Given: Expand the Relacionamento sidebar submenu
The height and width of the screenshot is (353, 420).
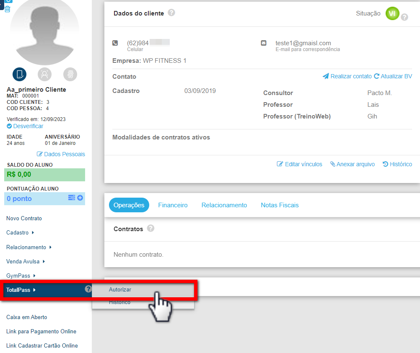Looking at the screenshot, I should pyautogui.click(x=29, y=247).
